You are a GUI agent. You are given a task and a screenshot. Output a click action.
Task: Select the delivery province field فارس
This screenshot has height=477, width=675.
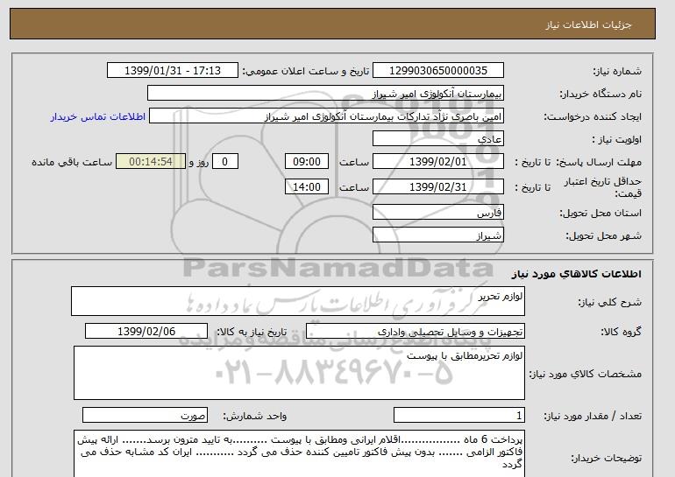[437, 213]
